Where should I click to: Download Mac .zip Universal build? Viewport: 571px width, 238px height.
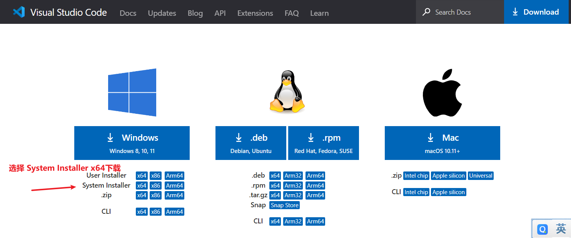(x=481, y=176)
